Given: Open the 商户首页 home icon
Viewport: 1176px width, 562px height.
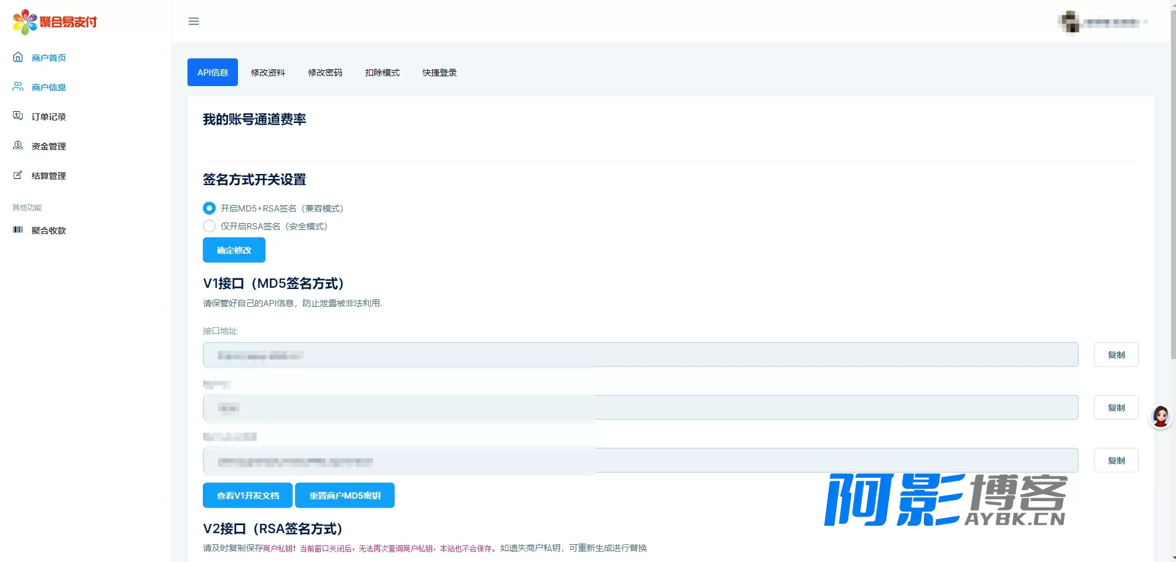Looking at the screenshot, I should [x=18, y=57].
